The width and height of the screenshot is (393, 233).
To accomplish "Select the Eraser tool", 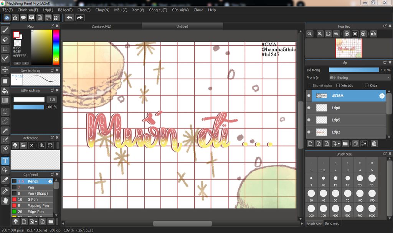I will pos(5,39).
